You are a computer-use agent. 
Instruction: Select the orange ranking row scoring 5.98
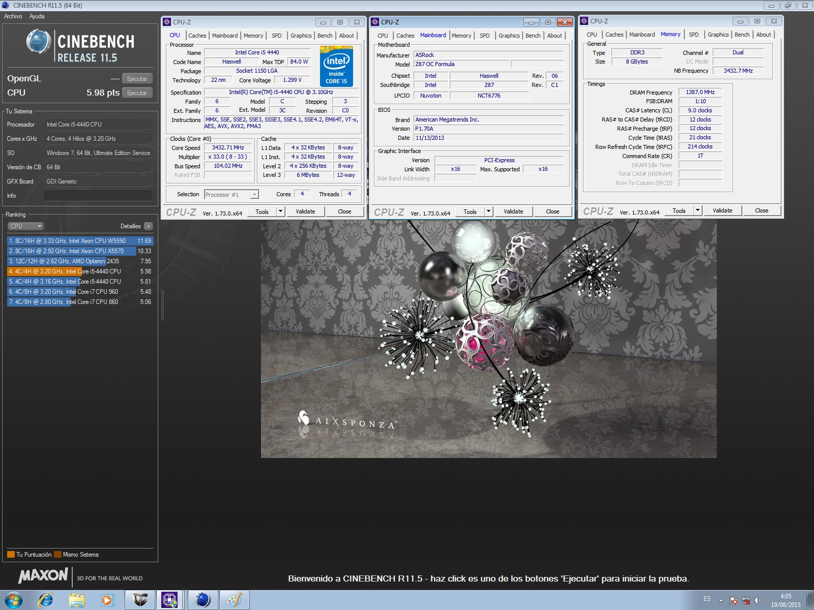pos(80,271)
